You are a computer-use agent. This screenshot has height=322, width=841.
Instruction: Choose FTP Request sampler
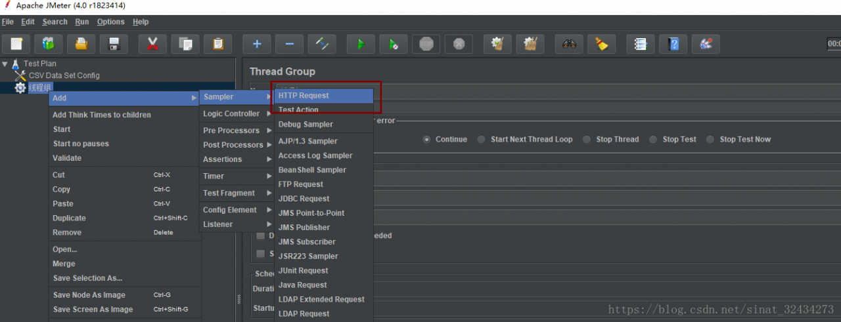coord(324,184)
